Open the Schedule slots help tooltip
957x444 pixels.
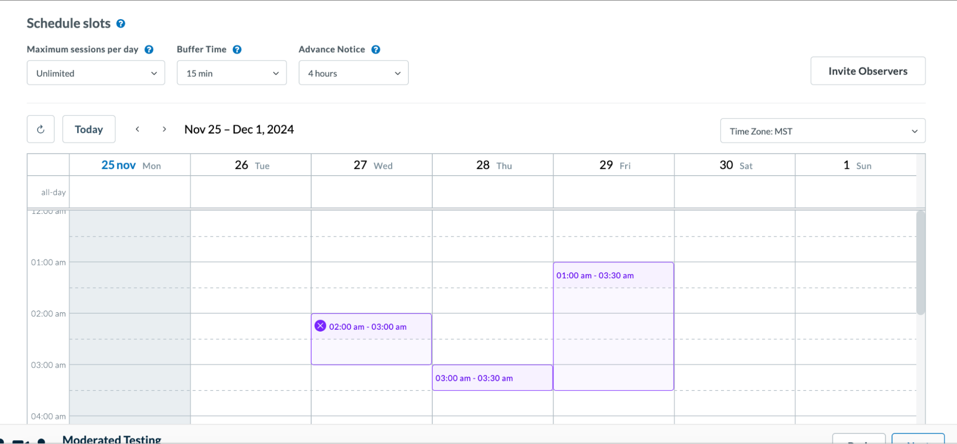tap(121, 23)
